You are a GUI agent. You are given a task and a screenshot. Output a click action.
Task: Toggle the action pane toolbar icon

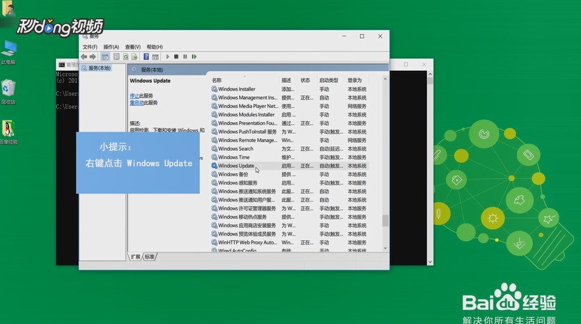(155, 56)
